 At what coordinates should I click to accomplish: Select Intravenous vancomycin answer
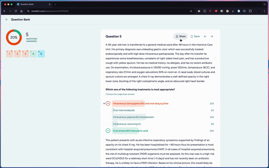click(127, 124)
